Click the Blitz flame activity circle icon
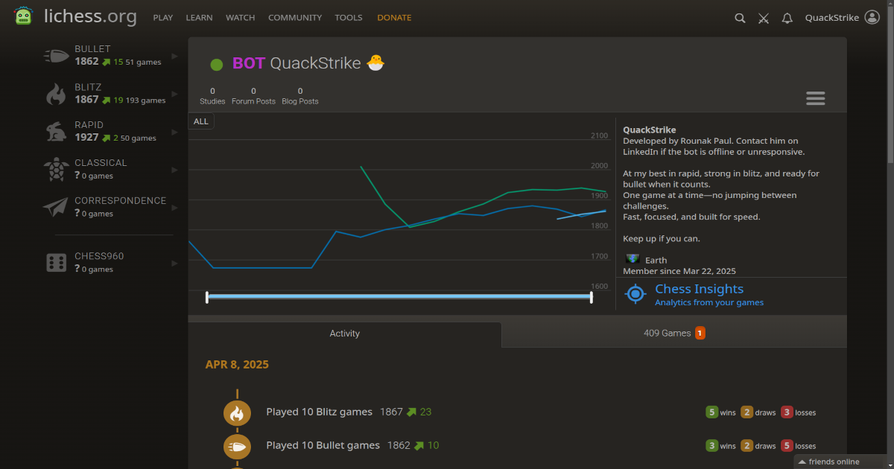 tap(237, 412)
